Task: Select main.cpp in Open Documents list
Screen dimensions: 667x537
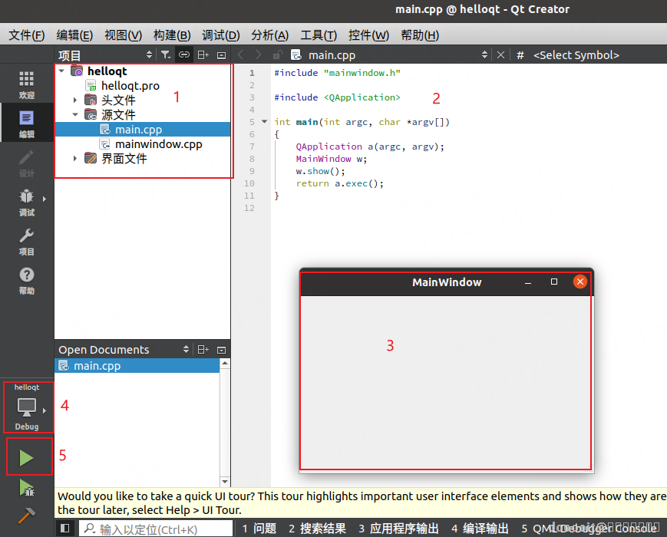Action: (x=137, y=366)
